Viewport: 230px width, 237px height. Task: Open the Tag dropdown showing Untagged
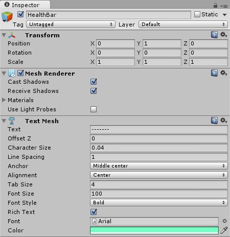(71, 25)
